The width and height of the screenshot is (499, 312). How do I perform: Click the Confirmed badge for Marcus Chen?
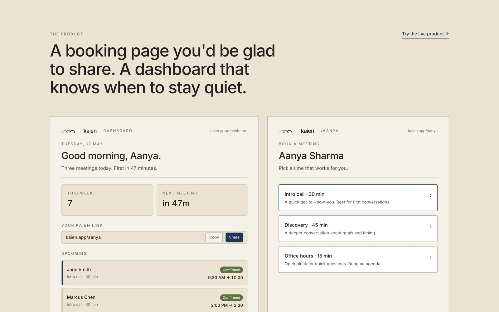point(231,298)
